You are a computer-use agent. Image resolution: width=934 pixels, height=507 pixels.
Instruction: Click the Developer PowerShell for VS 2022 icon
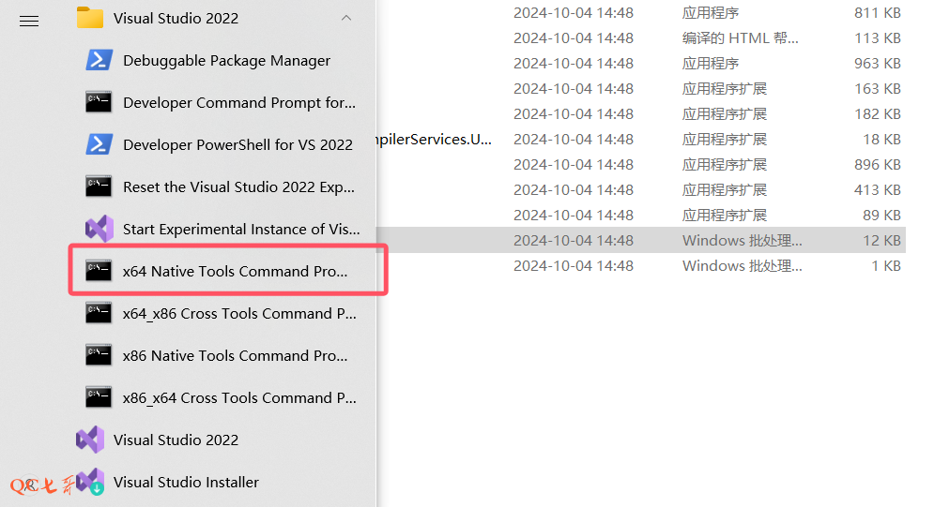pyautogui.click(x=100, y=144)
